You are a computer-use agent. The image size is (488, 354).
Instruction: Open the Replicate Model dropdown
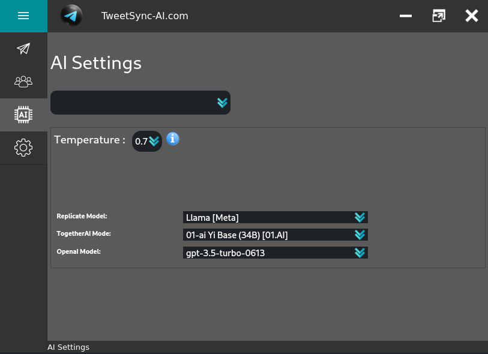tap(275, 217)
